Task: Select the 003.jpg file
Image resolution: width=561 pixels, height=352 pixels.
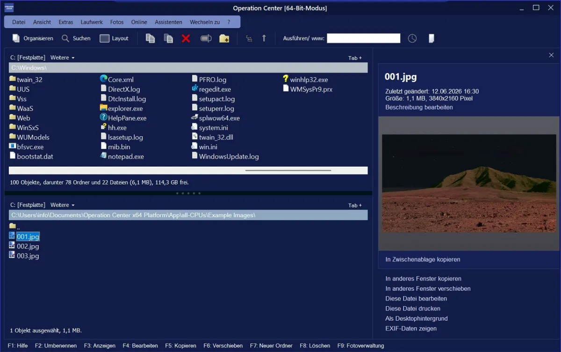Action: point(24,256)
